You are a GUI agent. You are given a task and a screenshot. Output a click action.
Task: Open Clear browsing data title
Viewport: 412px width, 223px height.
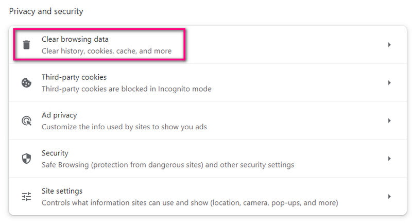click(75, 39)
